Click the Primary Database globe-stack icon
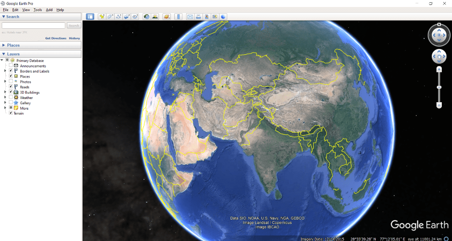This screenshot has width=452, height=241. pos(12,60)
